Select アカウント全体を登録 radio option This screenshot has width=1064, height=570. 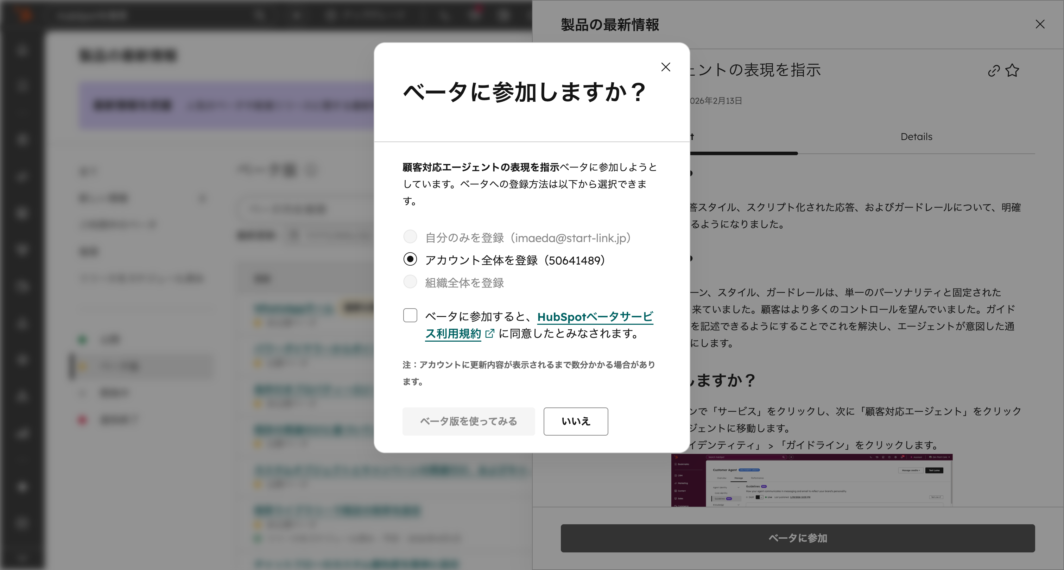(x=410, y=259)
